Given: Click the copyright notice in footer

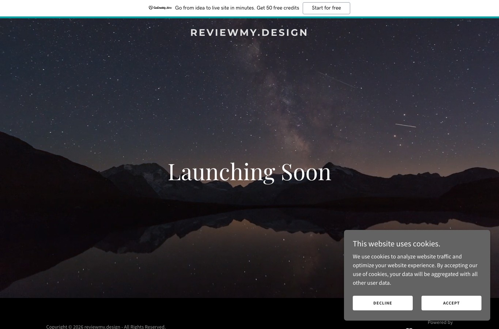Looking at the screenshot, I should (x=106, y=326).
